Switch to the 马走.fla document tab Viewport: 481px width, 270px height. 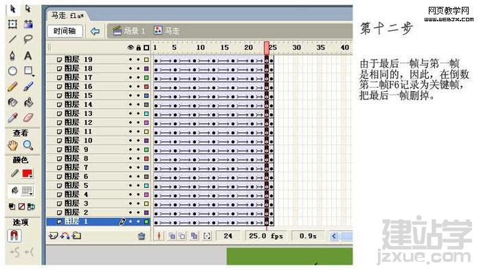pos(67,15)
